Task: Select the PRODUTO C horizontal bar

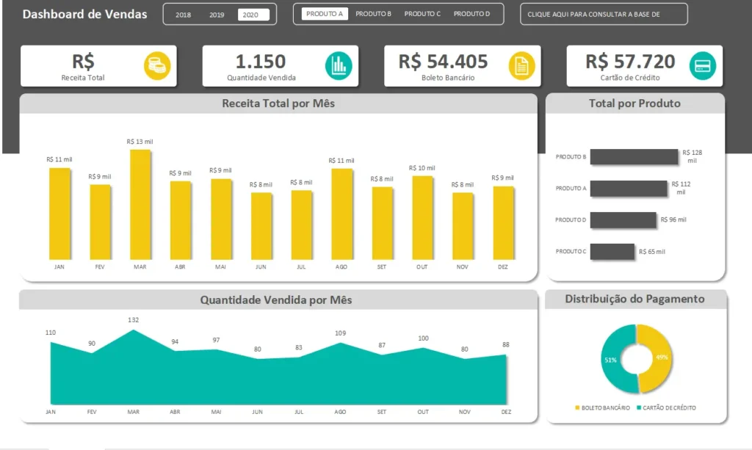Action: 612,252
